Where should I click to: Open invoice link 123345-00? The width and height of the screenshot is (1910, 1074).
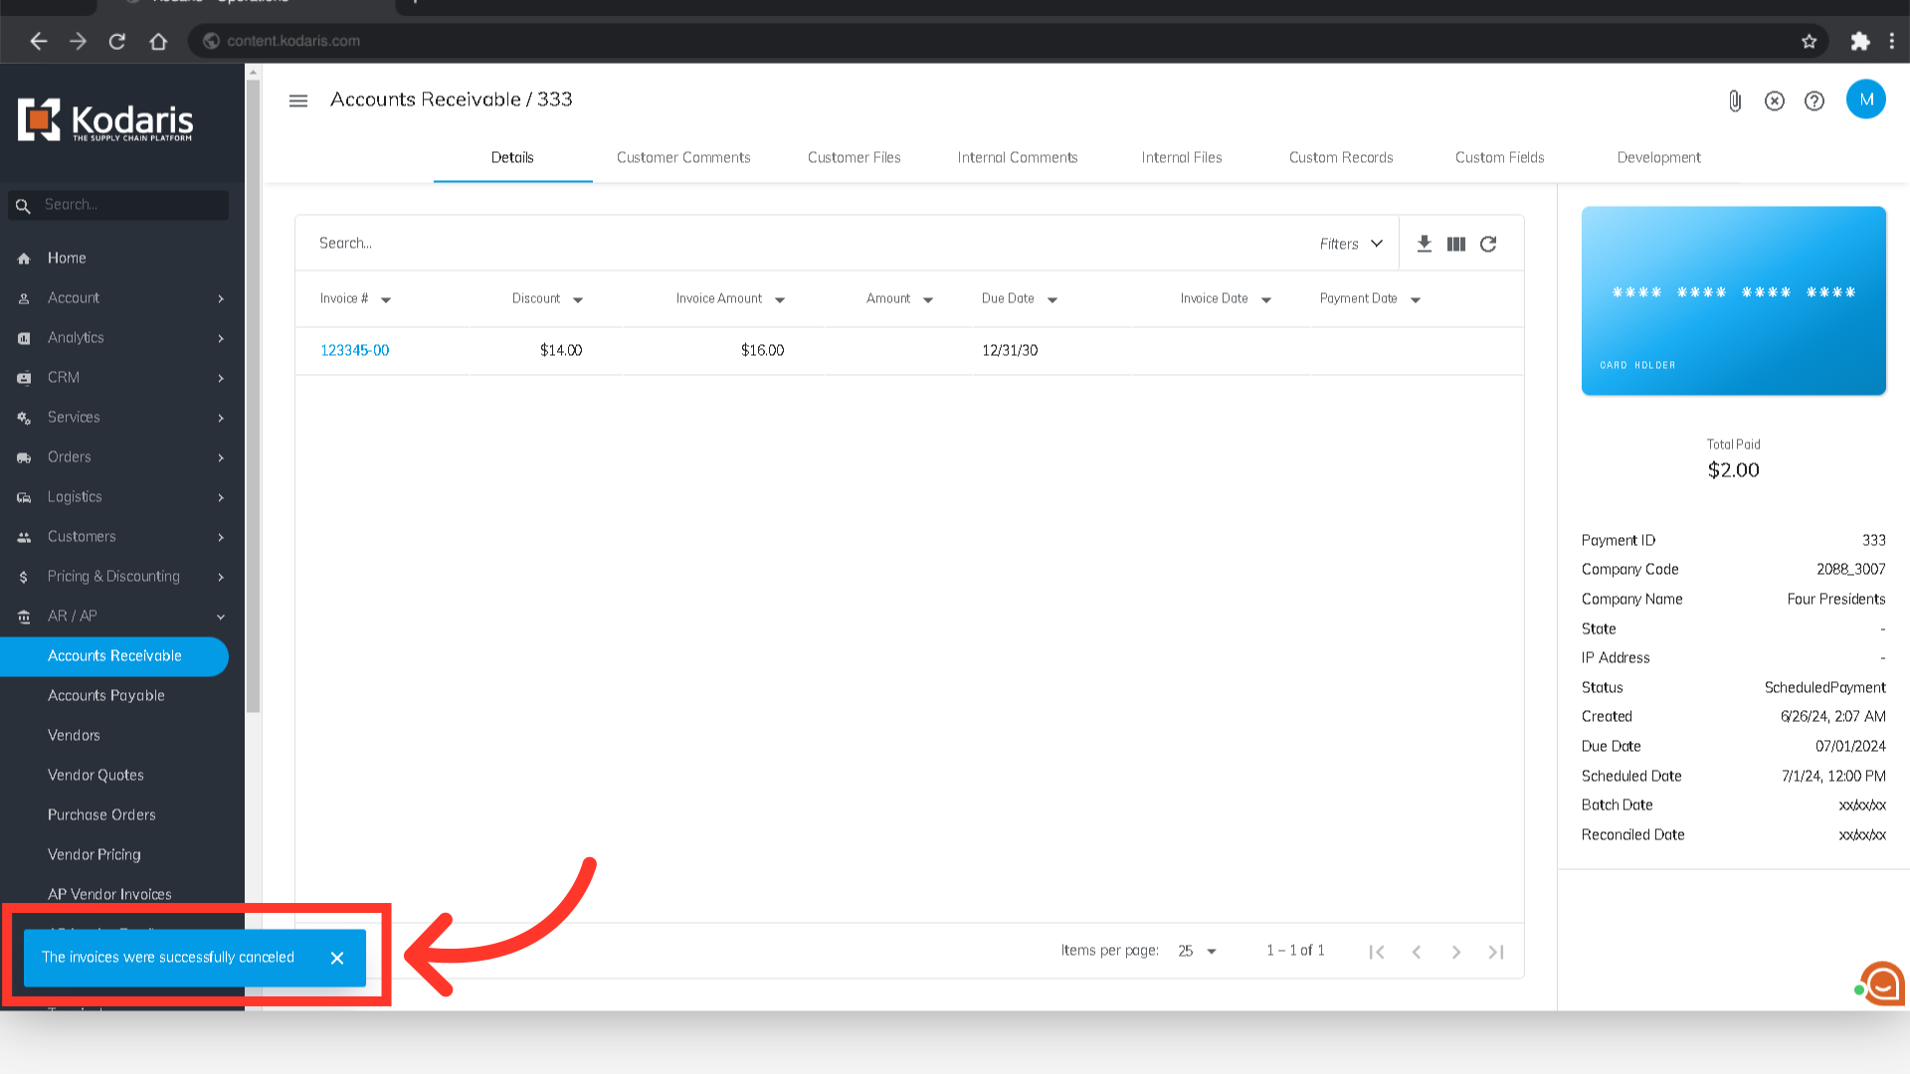[354, 350]
